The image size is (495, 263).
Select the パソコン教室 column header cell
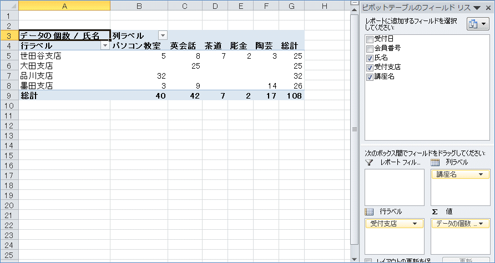coord(139,45)
